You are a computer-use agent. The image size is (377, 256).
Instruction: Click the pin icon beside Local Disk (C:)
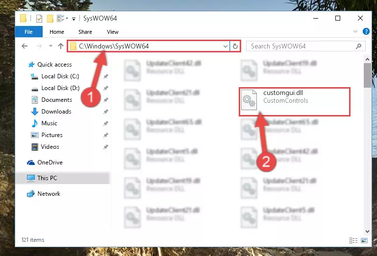pos(105,76)
